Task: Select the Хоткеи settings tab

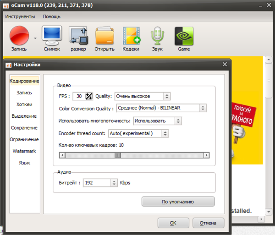Action: pyautogui.click(x=24, y=104)
